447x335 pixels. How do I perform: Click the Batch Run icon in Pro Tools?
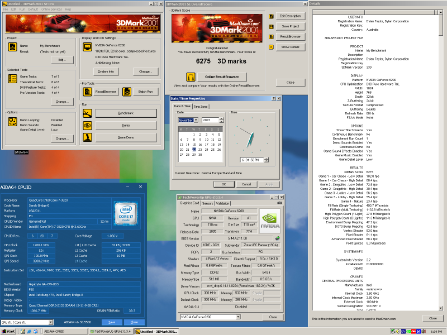(127, 92)
